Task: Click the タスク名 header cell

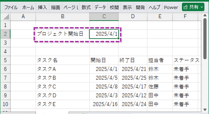Action: click(x=63, y=60)
